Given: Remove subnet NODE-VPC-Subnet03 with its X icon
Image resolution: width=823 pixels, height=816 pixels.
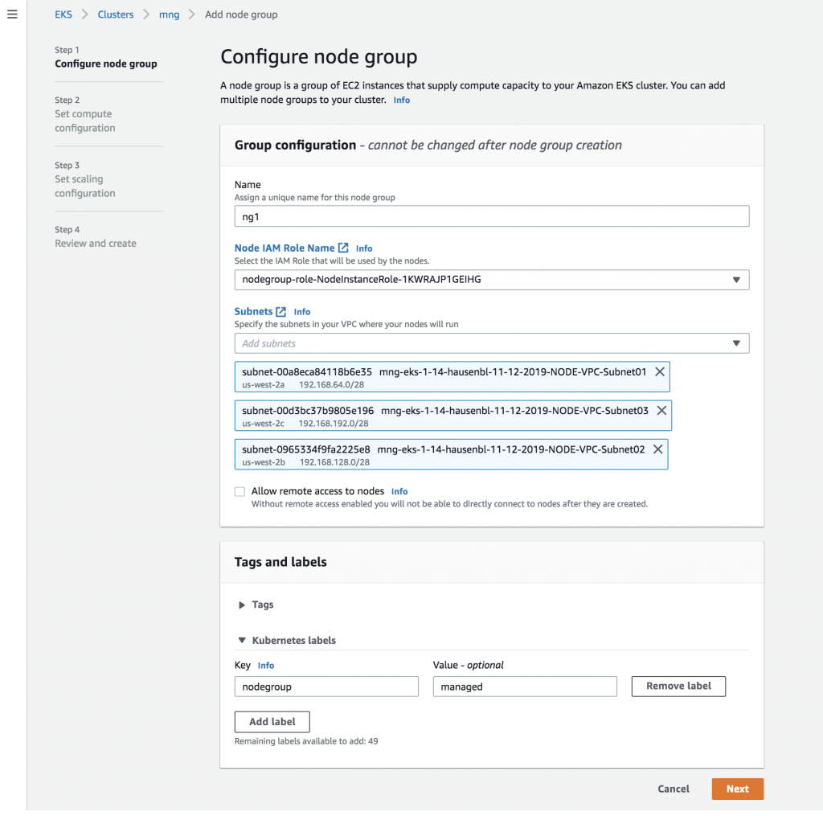Looking at the screenshot, I should pos(662,410).
